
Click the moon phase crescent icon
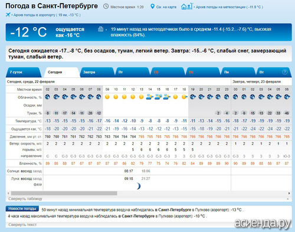(139, 186)
